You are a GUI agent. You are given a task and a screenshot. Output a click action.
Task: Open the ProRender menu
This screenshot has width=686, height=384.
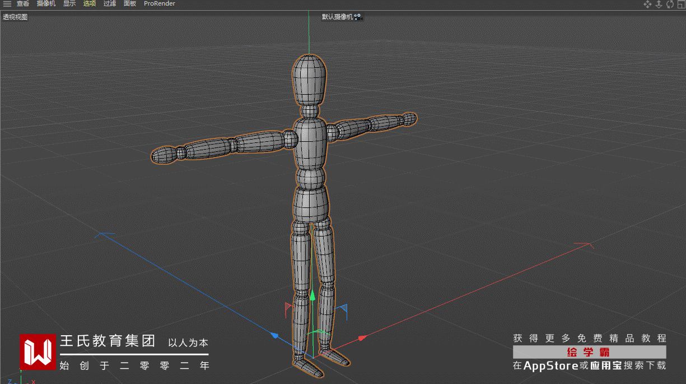[159, 4]
